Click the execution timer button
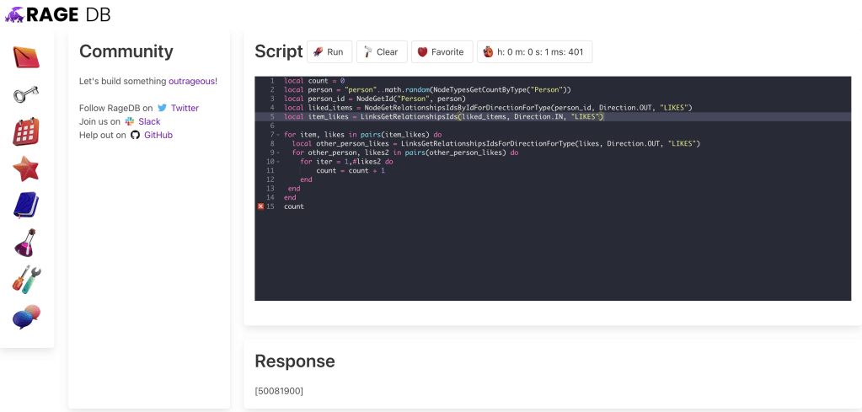The height and width of the screenshot is (412, 862). 534,51
